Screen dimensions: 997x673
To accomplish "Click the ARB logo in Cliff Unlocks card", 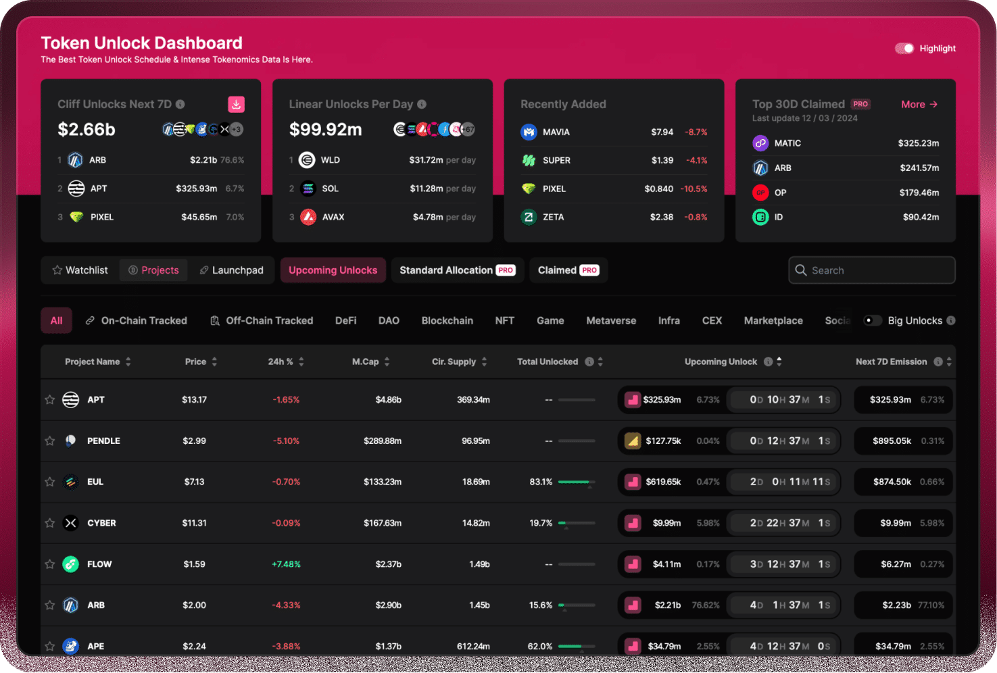I will [x=76, y=160].
